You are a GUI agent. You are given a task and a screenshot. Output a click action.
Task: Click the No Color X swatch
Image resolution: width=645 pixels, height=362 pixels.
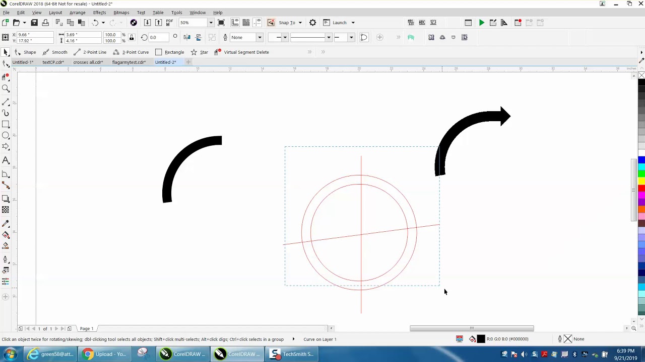641,75
